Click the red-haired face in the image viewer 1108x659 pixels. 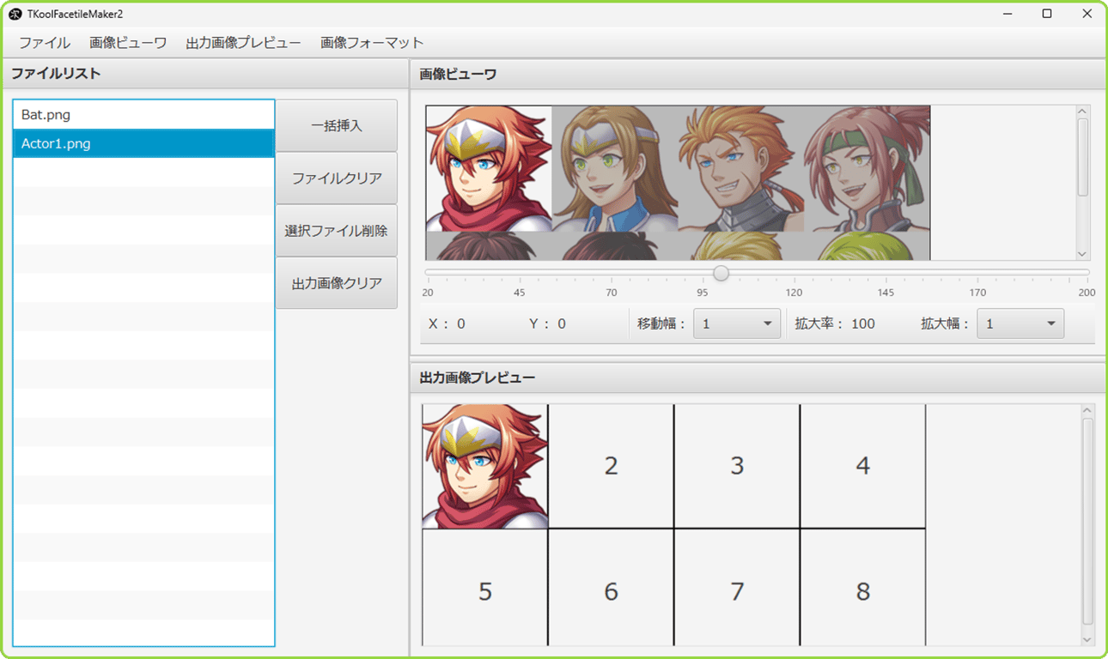point(489,168)
